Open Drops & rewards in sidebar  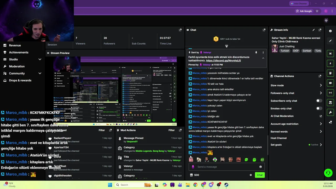(x=20, y=80)
